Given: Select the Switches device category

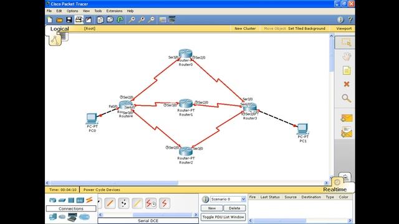Looking at the screenshot, I should pyautogui.click(x=62, y=200).
